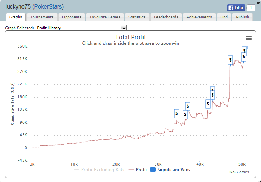Click the Facebook like count bubble
This screenshot has height=182, width=261.
251,8
